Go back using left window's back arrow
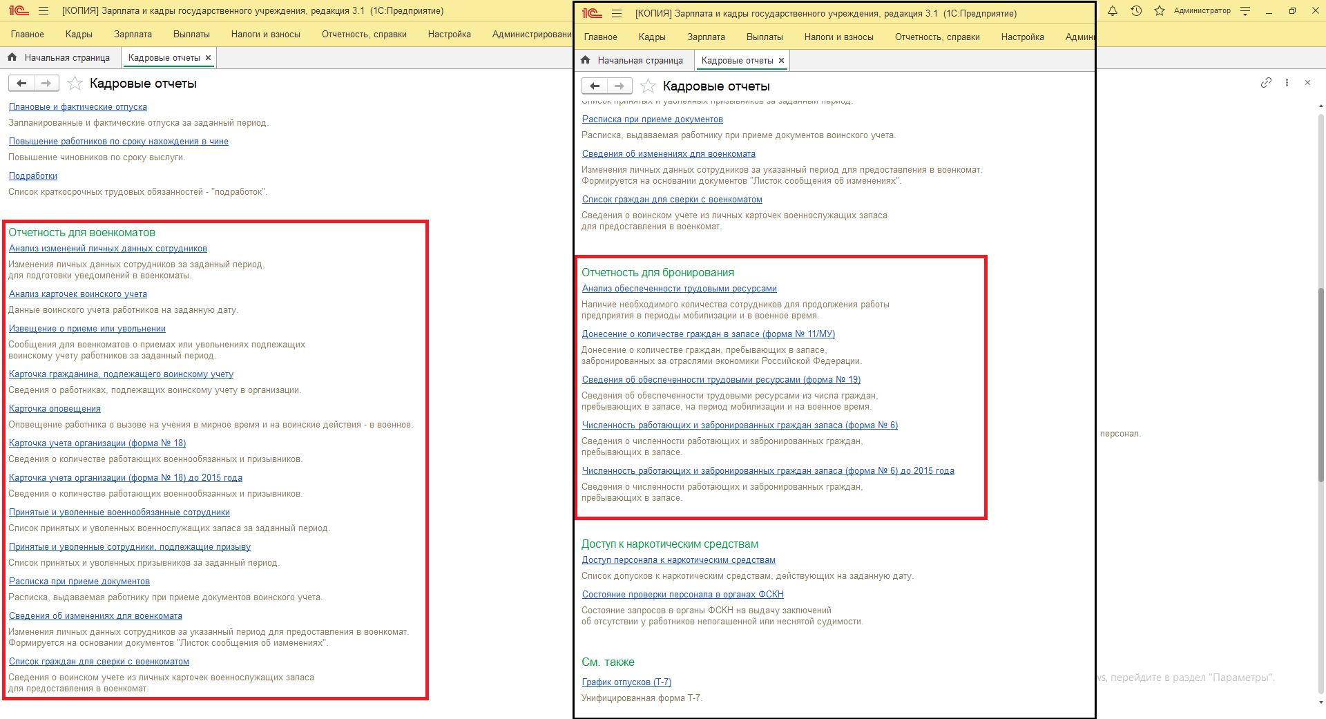The height and width of the screenshot is (719, 1326). pyautogui.click(x=21, y=84)
